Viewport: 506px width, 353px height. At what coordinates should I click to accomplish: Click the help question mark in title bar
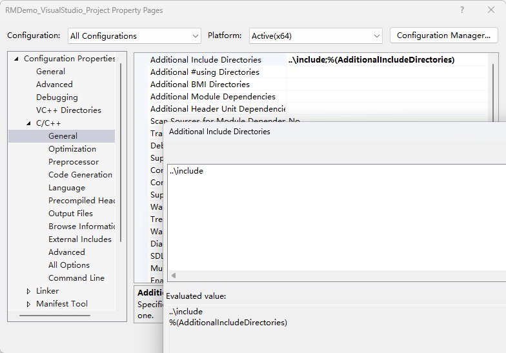click(461, 10)
